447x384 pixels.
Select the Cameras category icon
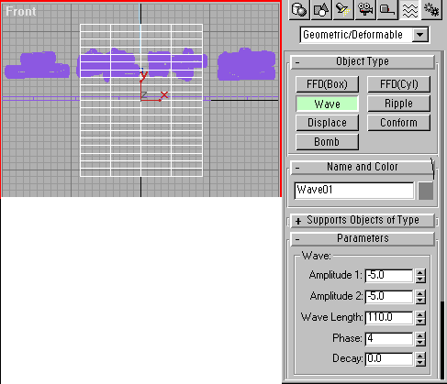365,9
